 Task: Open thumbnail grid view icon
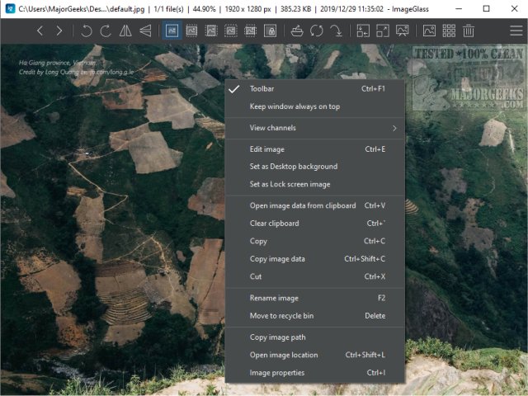pyautogui.click(x=449, y=31)
